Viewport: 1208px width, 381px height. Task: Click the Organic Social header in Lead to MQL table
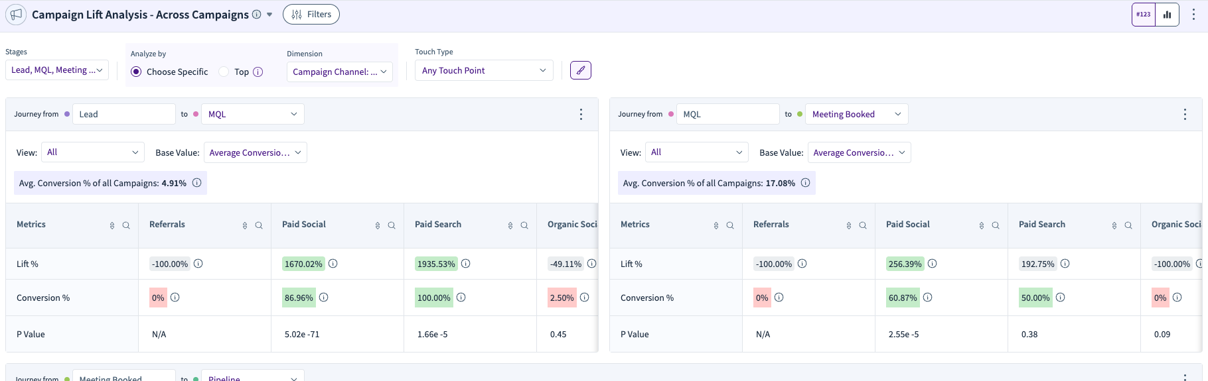click(572, 225)
